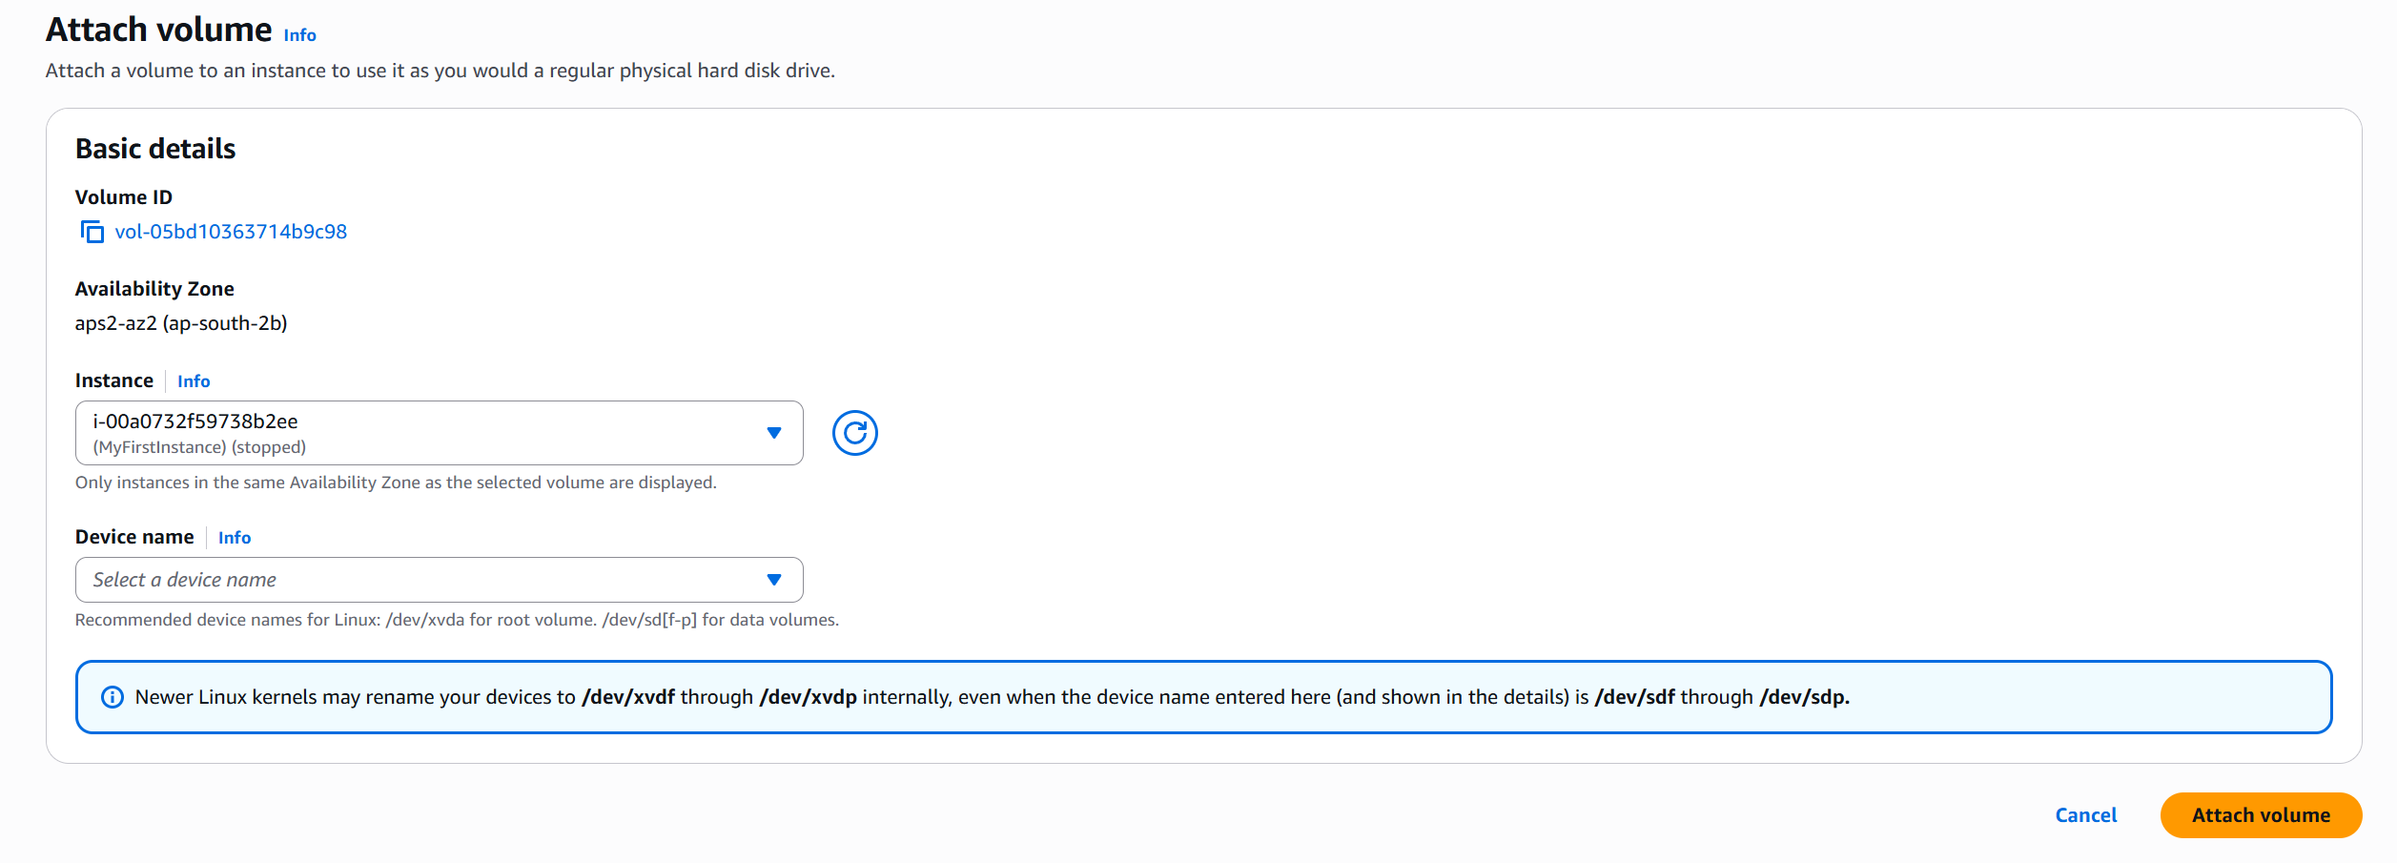This screenshot has height=863, width=2397.
Task: Click the orange Attach volume button
Action: tap(2260, 815)
